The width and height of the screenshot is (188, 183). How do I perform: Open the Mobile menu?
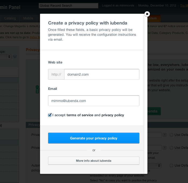pyautogui.click(x=28, y=18)
